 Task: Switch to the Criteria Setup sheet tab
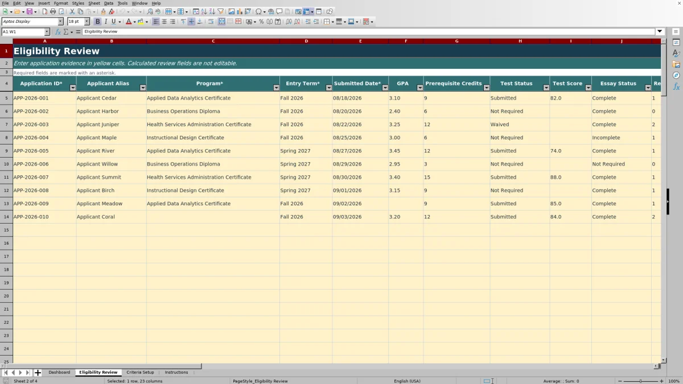pyautogui.click(x=140, y=373)
